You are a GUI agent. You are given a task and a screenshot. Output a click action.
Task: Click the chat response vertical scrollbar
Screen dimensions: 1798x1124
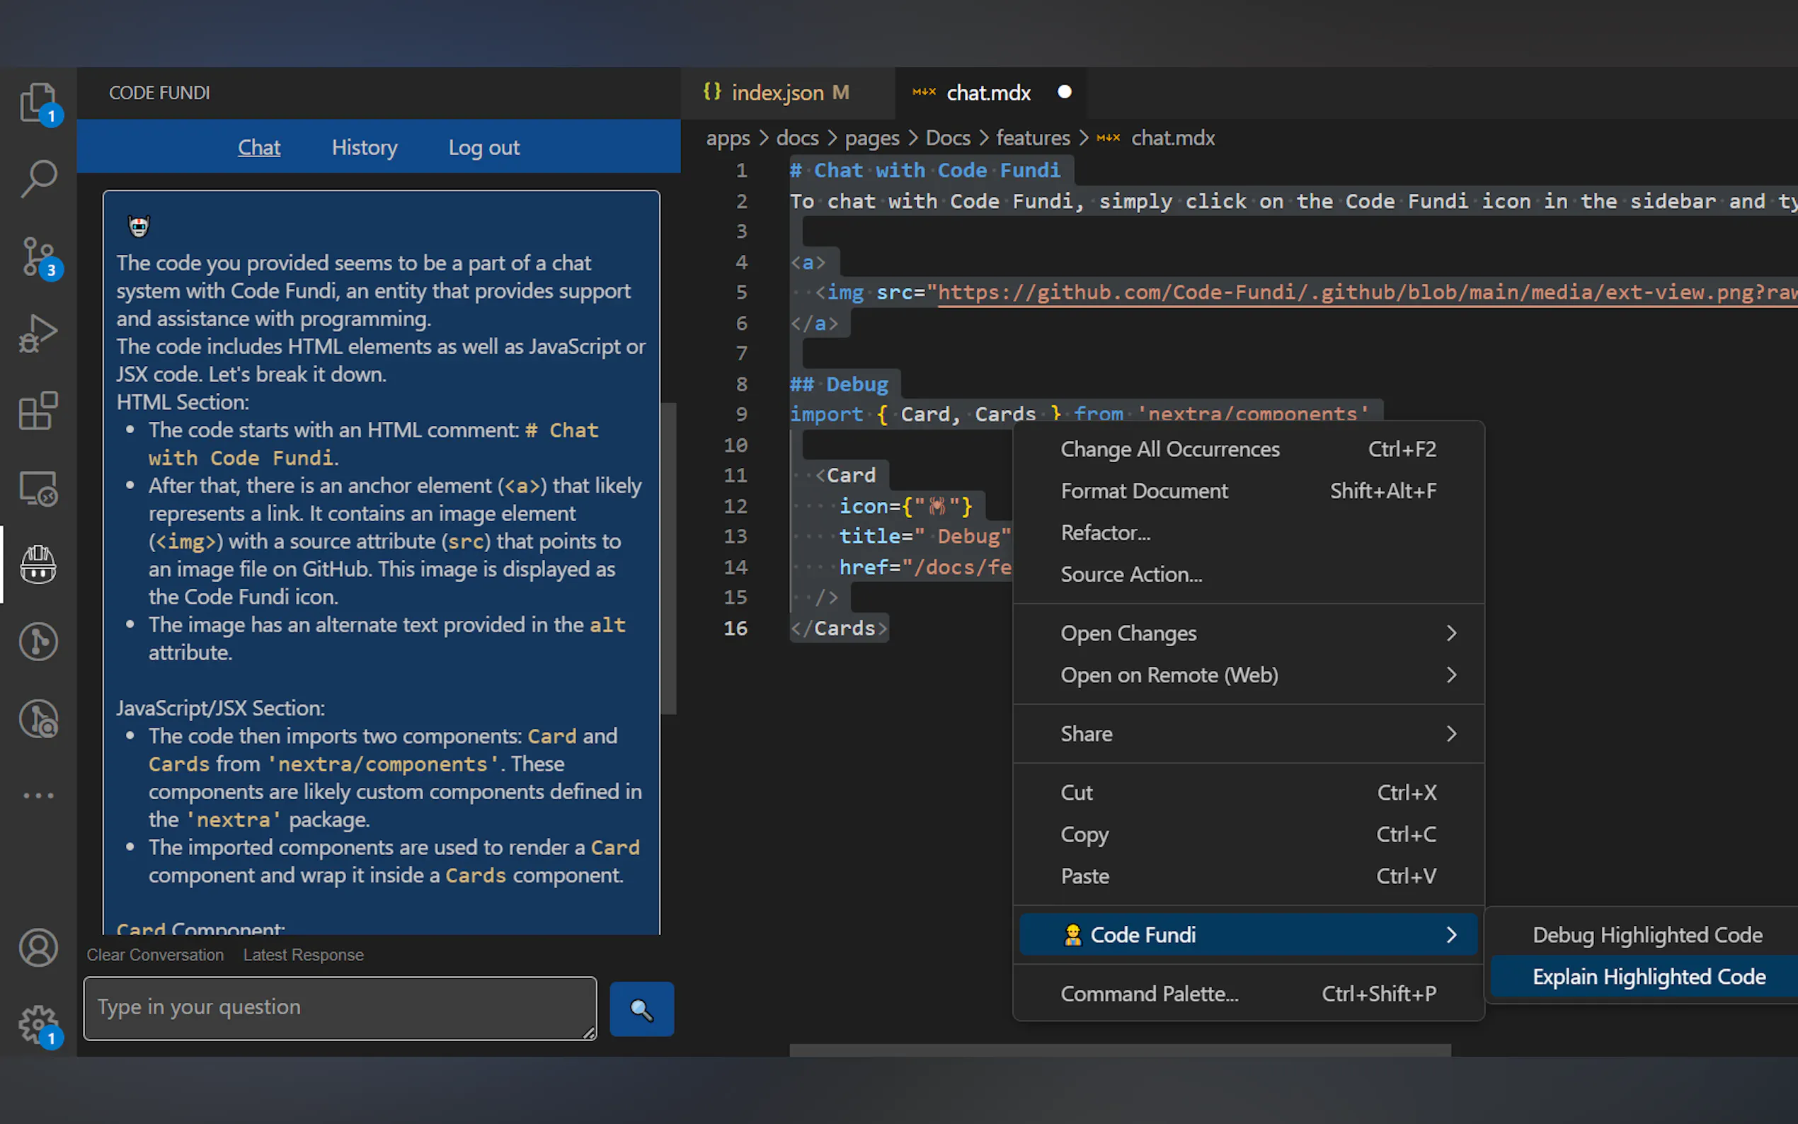669,558
